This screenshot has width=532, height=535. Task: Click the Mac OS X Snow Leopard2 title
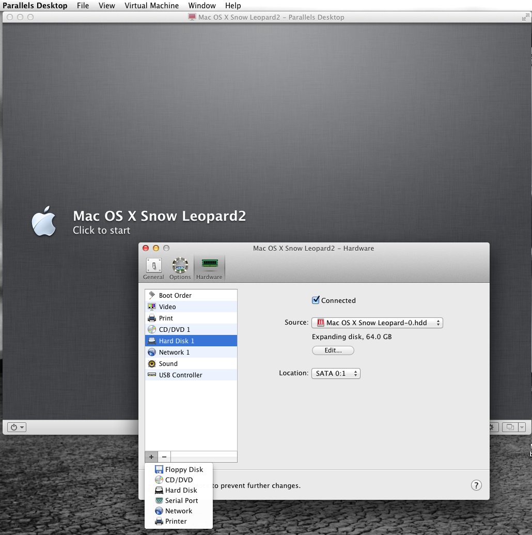(159, 216)
